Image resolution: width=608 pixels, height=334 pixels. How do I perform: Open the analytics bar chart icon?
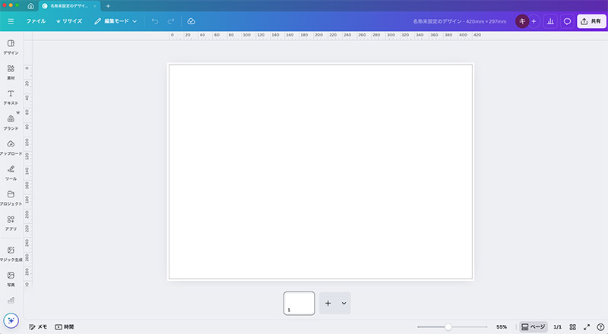(549, 21)
